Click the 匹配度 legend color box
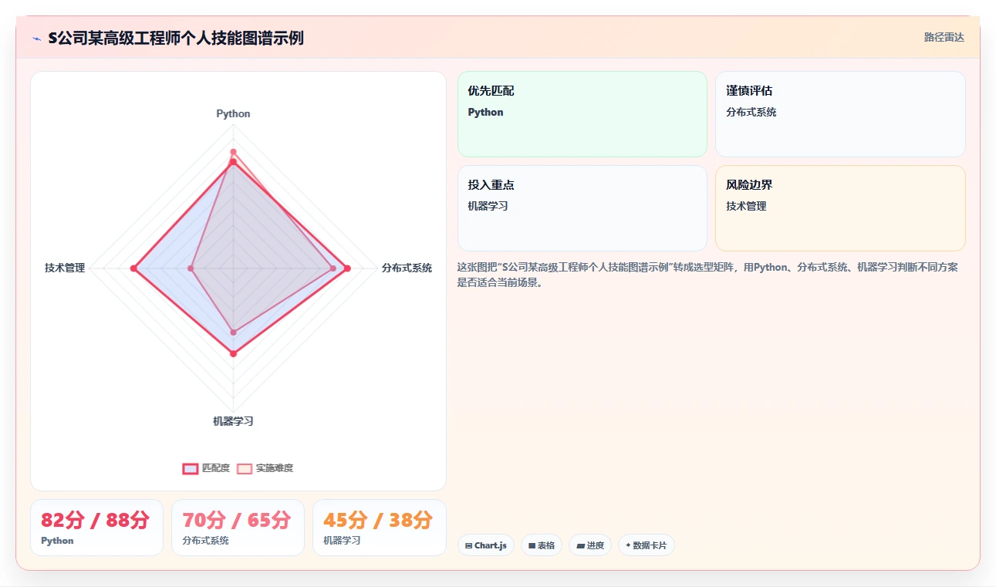The image size is (996, 587). tap(191, 468)
